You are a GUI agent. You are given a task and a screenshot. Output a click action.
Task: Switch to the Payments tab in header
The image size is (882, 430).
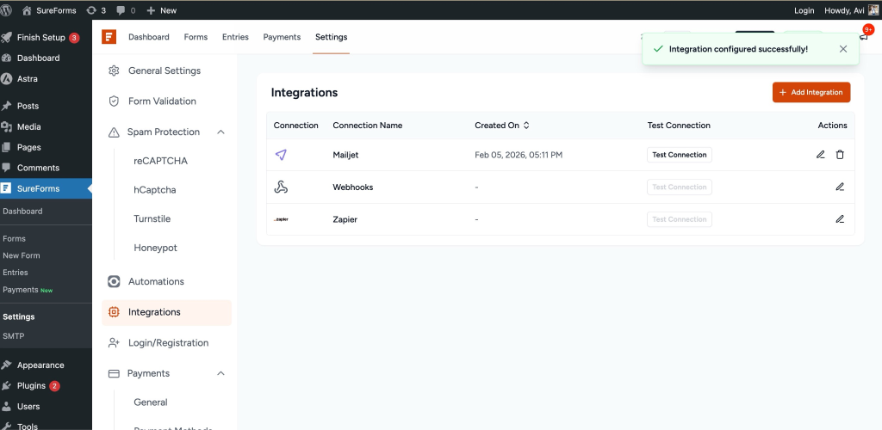pos(282,37)
